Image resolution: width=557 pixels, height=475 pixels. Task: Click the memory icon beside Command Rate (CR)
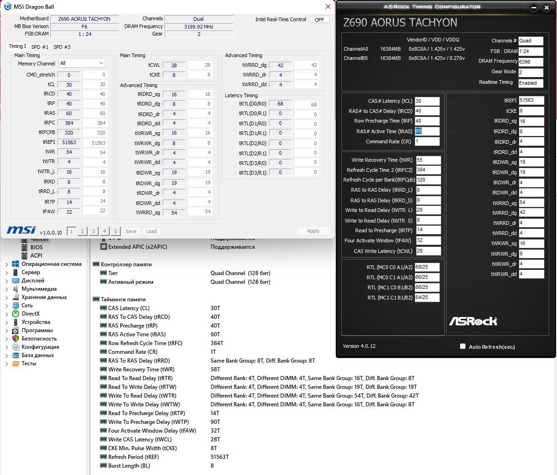point(104,352)
